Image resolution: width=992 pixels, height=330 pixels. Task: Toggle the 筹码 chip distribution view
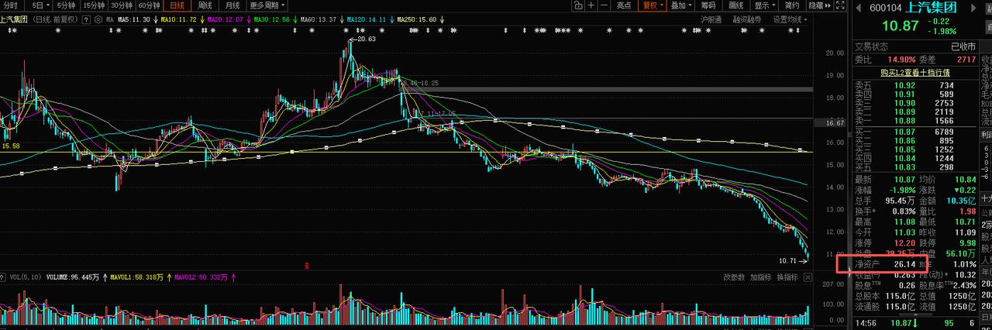[708, 5]
